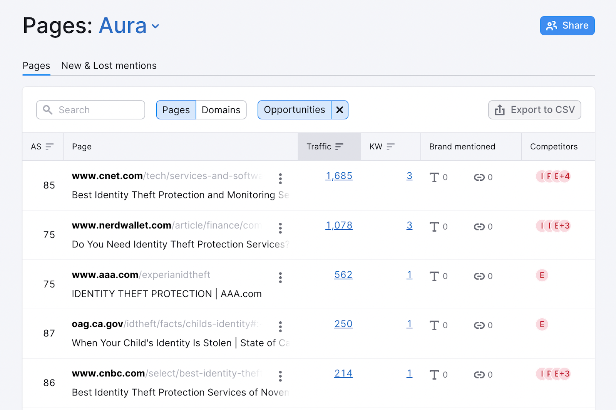616x410 pixels.
Task: Focus the Search input field
Action: pyautogui.click(x=96, y=110)
